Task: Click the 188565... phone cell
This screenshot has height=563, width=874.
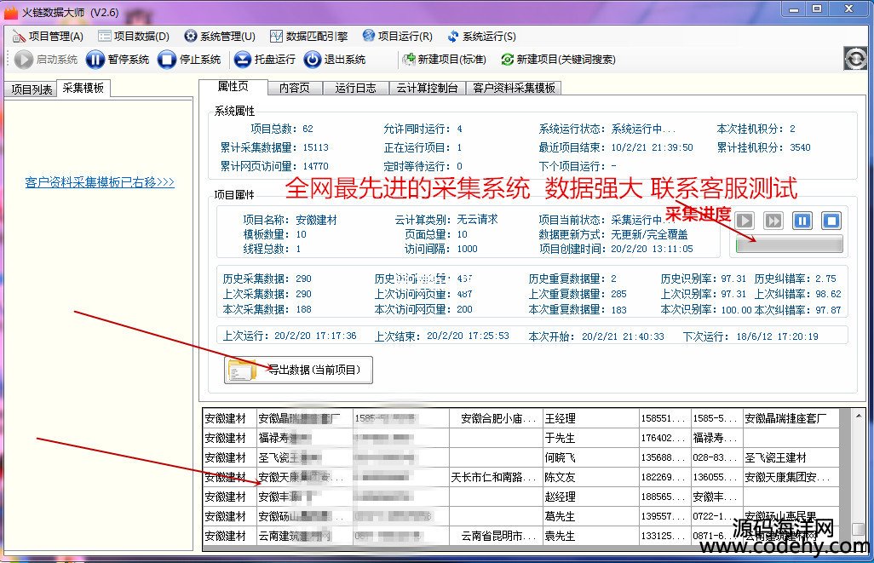Action: tap(665, 497)
